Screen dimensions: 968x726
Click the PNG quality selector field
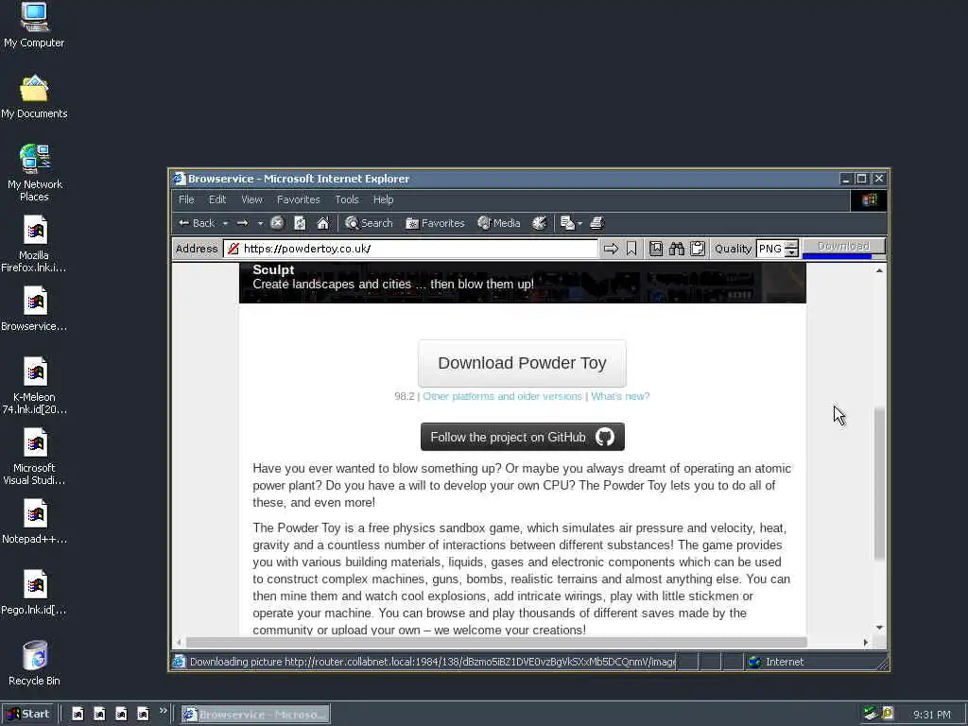[x=769, y=249]
